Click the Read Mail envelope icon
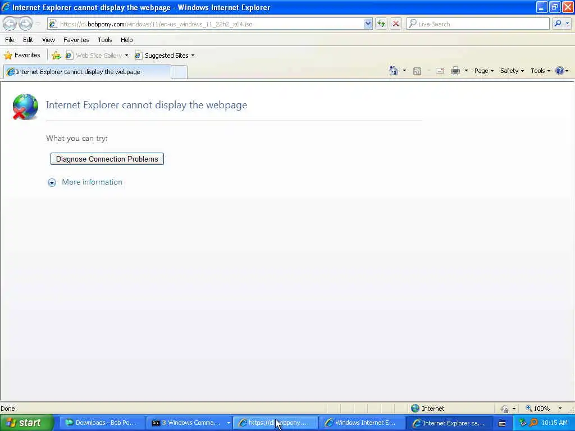 (440, 71)
